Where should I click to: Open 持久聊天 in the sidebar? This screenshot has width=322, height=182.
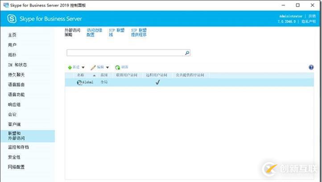tap(16, 75)
